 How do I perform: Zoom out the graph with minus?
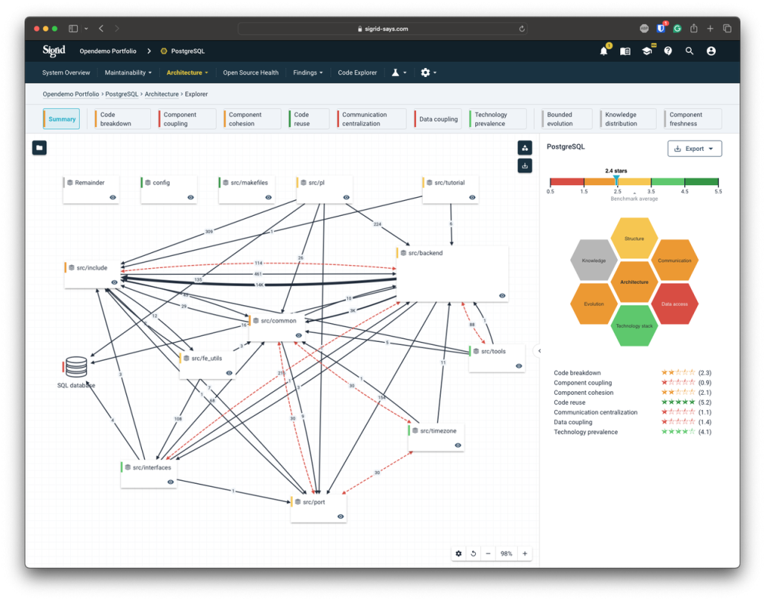point(488,553)
